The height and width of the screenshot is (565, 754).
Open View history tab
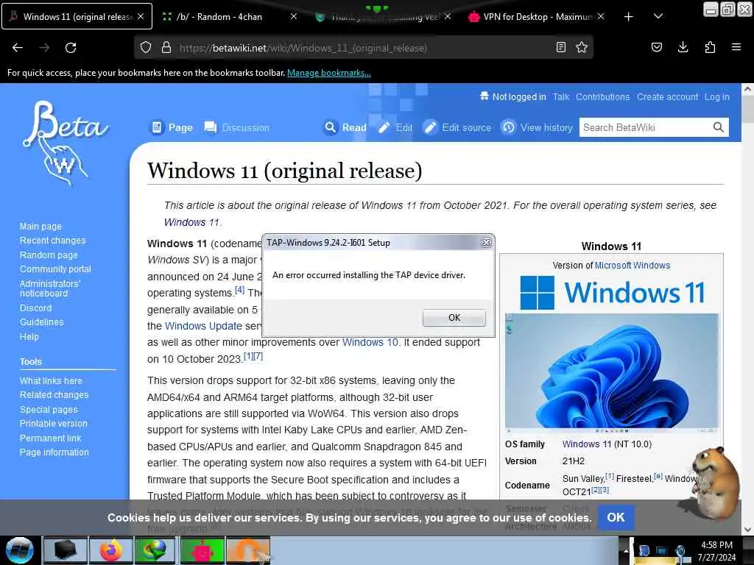(537, 127)
